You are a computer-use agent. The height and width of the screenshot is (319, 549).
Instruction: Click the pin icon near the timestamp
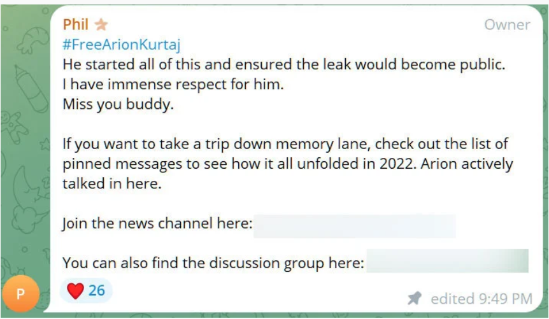(415, 298)
